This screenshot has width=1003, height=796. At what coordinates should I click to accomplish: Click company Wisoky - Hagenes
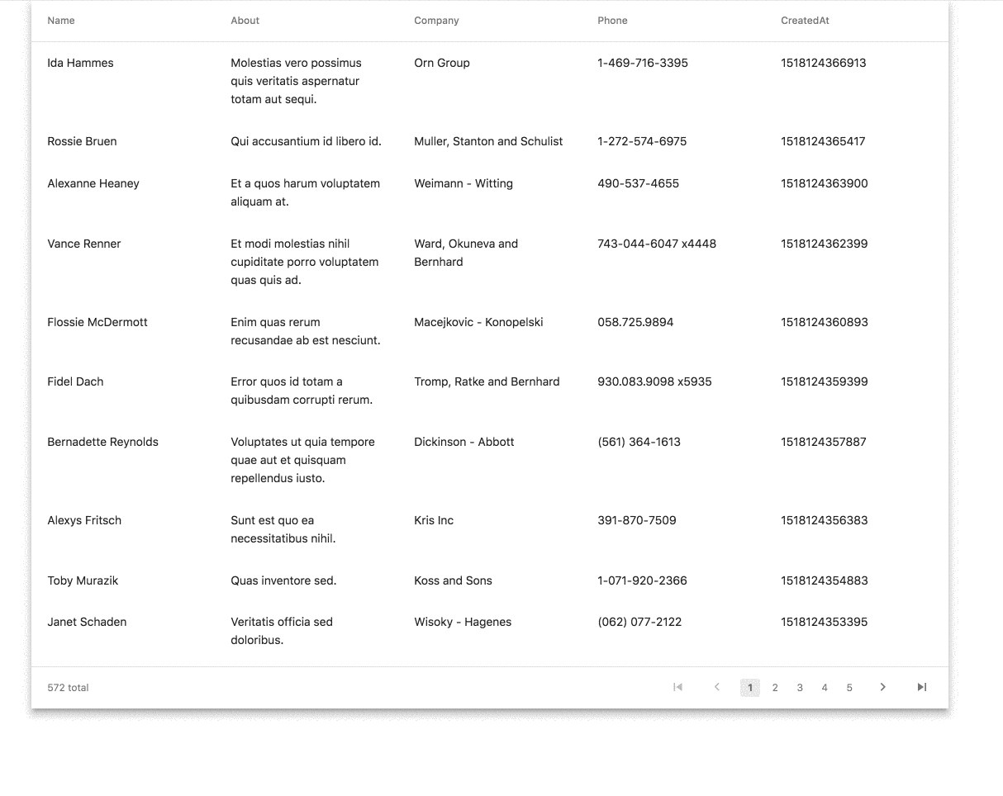pyautogui.click(x=463, y=622)
